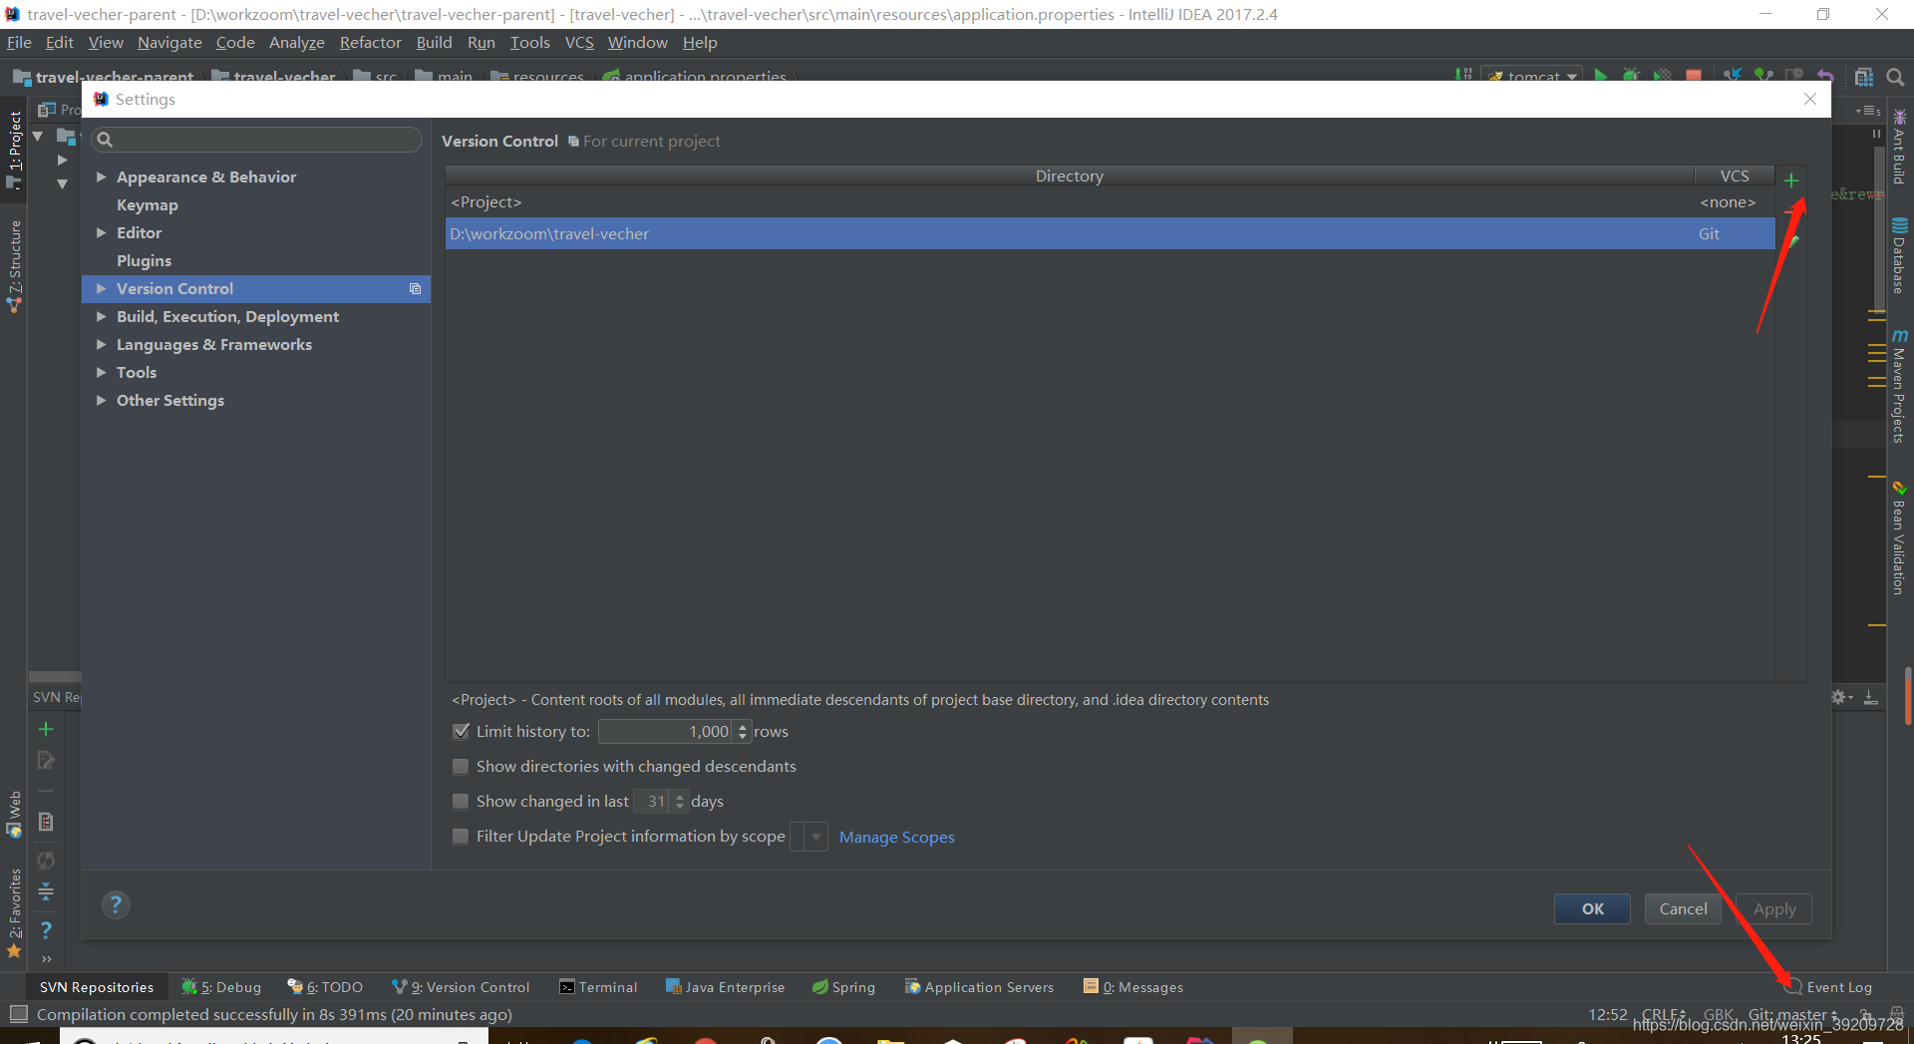Switch to the 6: TODO tool tab
The image size is (1914, 1044).
325,987
